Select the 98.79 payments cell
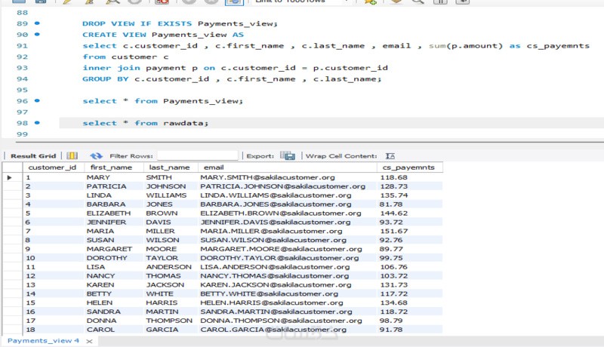604x347 pixels. tap(410, 321)
